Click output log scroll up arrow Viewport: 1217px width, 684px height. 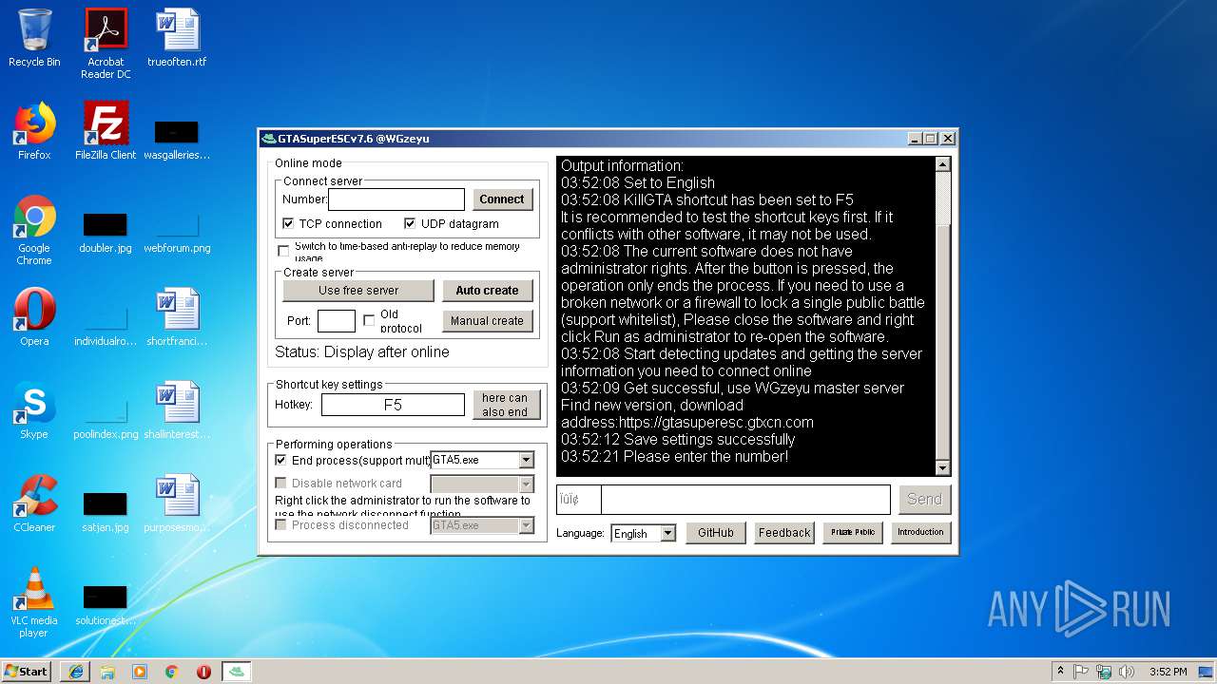(943, 164)
